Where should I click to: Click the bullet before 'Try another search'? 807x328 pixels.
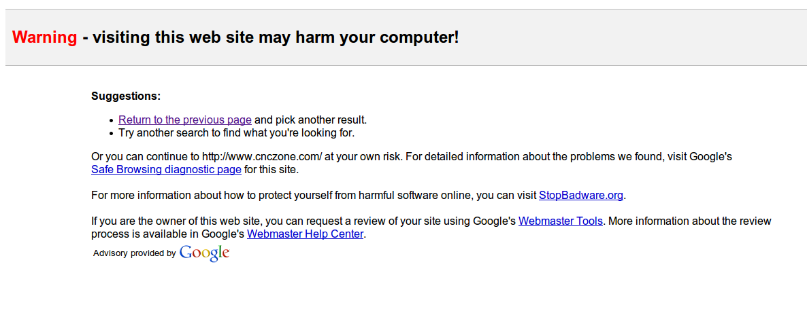111,134
